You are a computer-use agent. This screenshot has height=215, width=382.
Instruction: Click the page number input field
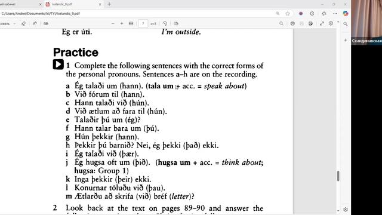coord(143,24)
